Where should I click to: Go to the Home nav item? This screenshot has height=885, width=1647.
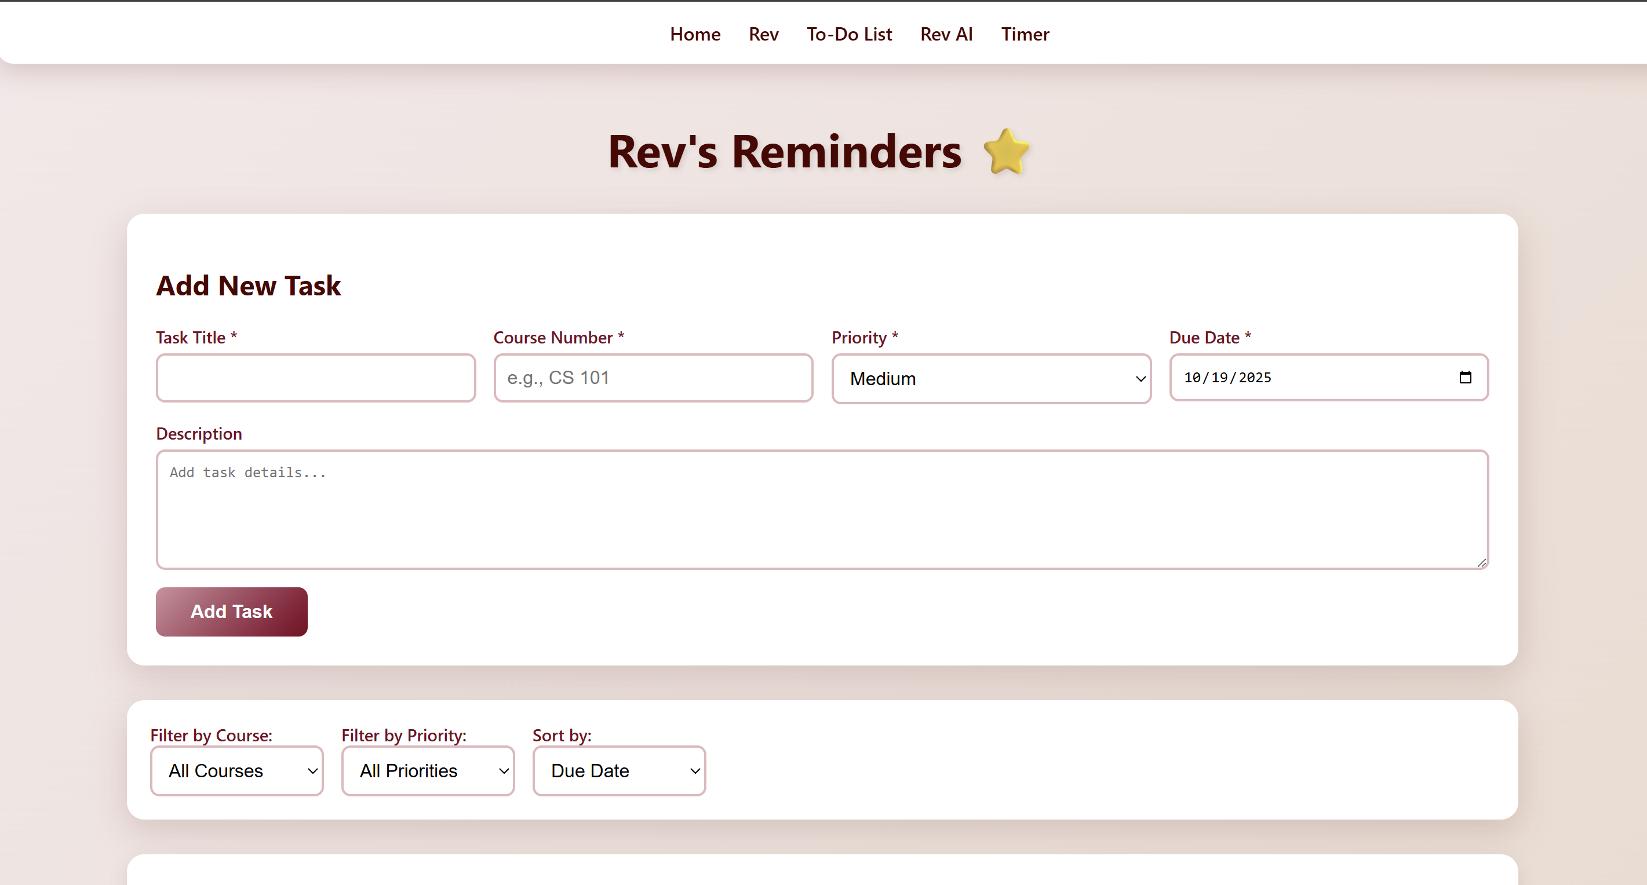(x=695, y=34)
